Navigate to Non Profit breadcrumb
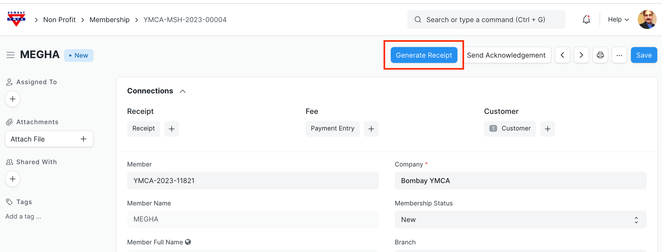Viewport: 662px width, 252px height. tap(59, 20)
